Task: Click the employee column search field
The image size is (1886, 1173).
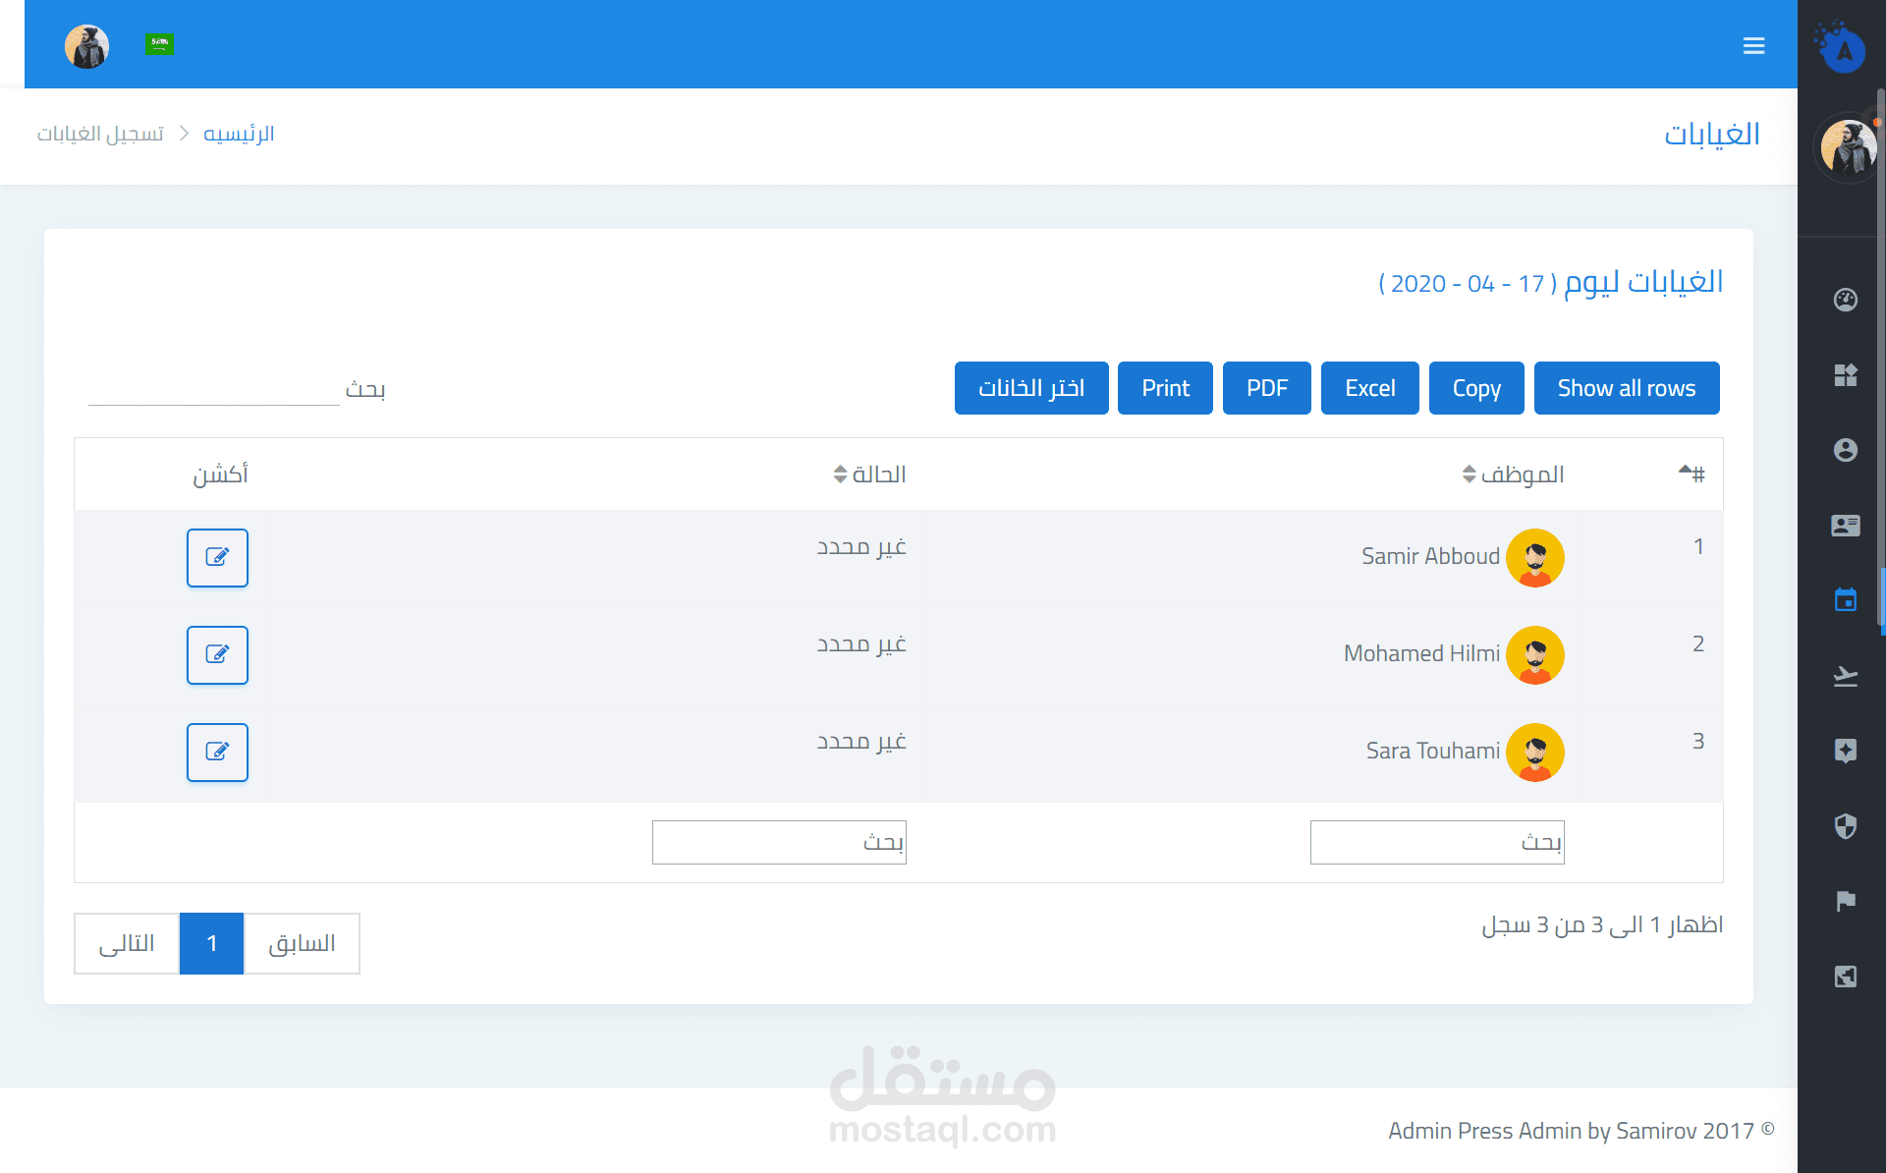Action: click(1436, 842)
